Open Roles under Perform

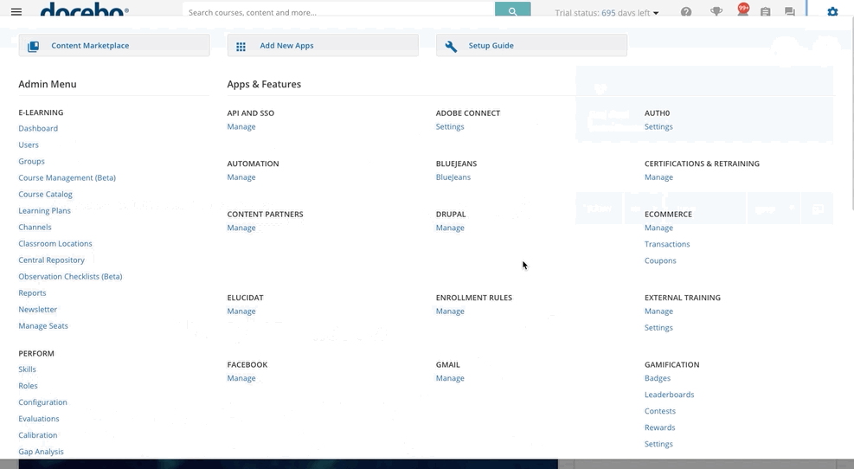[x=28, y=386]
